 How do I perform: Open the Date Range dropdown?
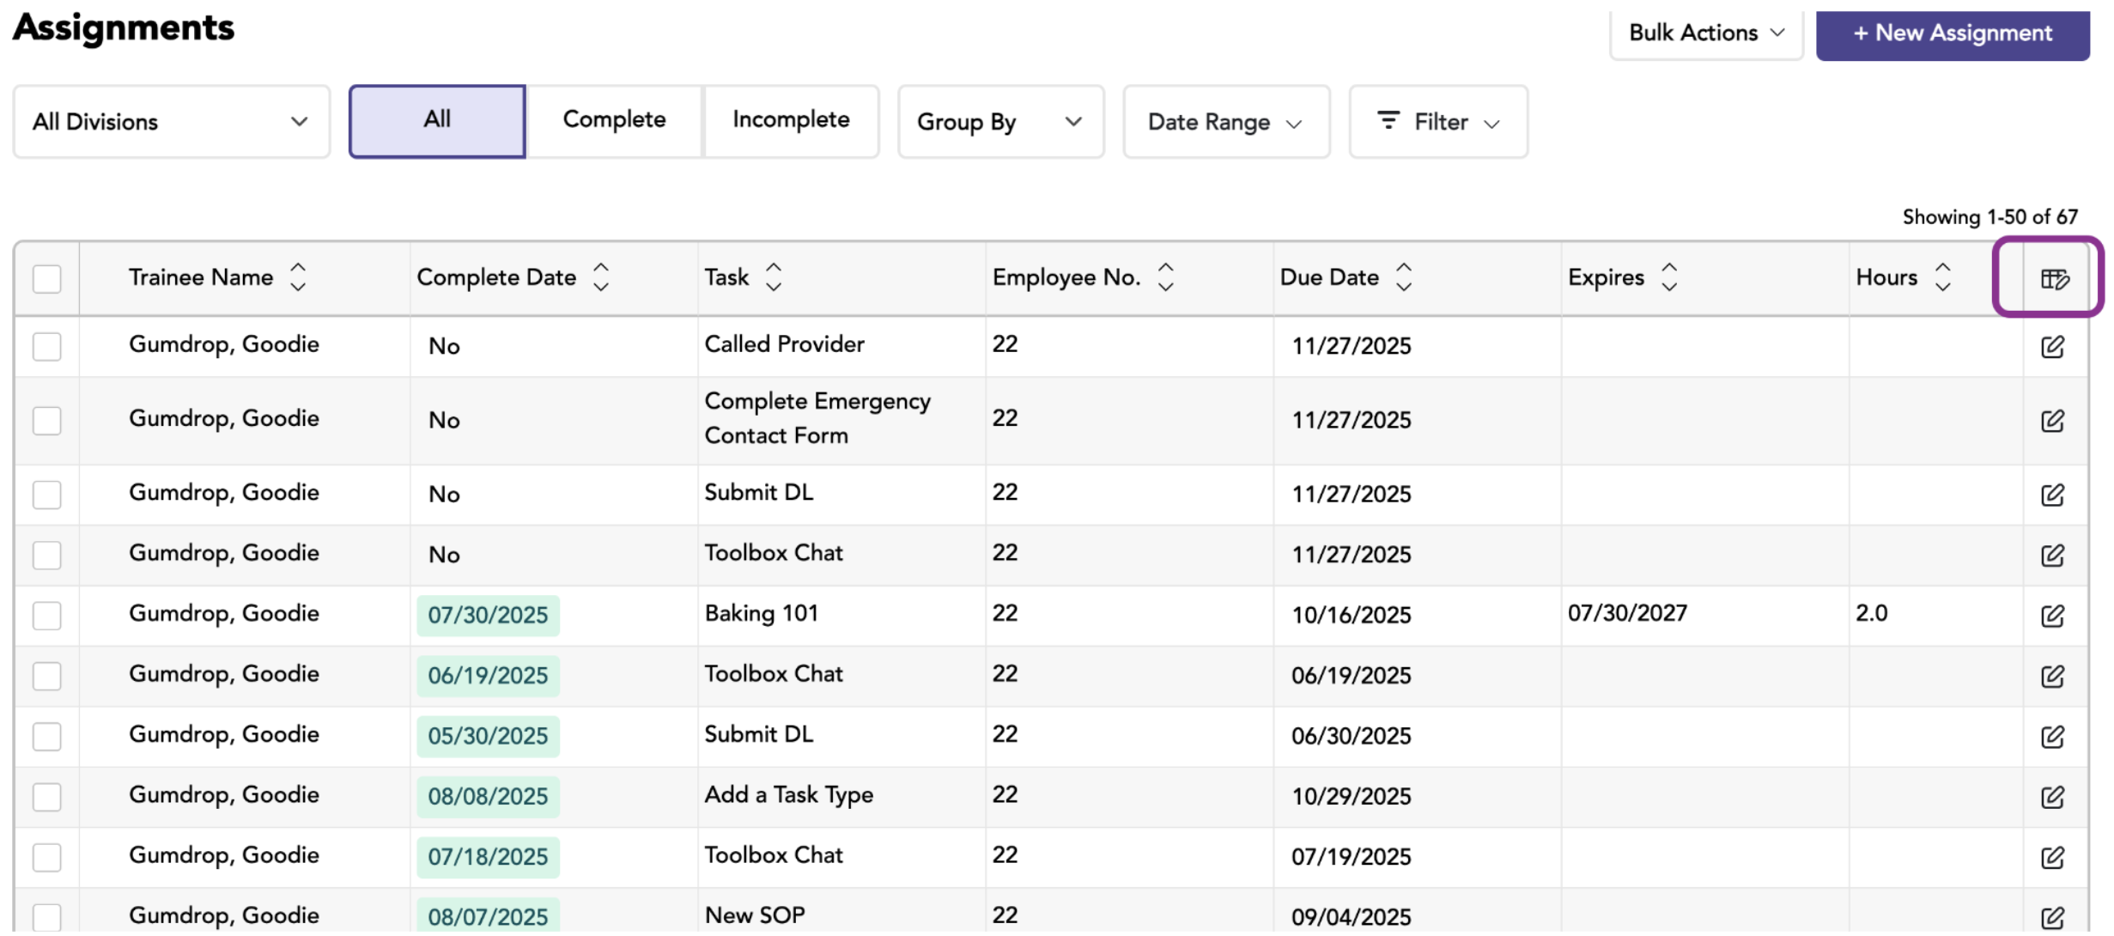1226,122
